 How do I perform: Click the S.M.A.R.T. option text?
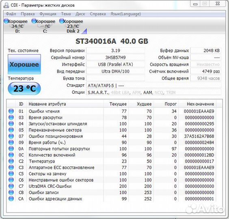98,92
